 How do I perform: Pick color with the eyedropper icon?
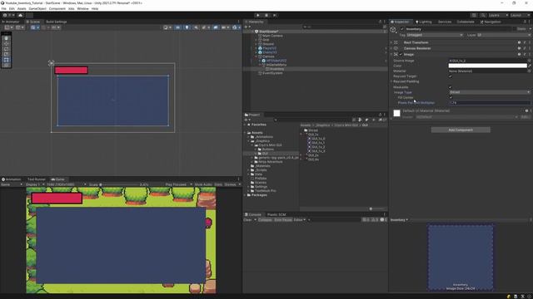530,66
